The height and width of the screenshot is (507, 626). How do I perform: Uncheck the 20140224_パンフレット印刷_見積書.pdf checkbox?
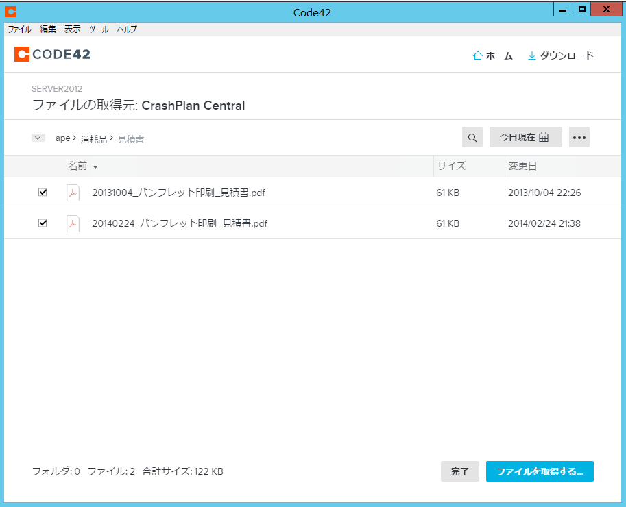point(43,223)
